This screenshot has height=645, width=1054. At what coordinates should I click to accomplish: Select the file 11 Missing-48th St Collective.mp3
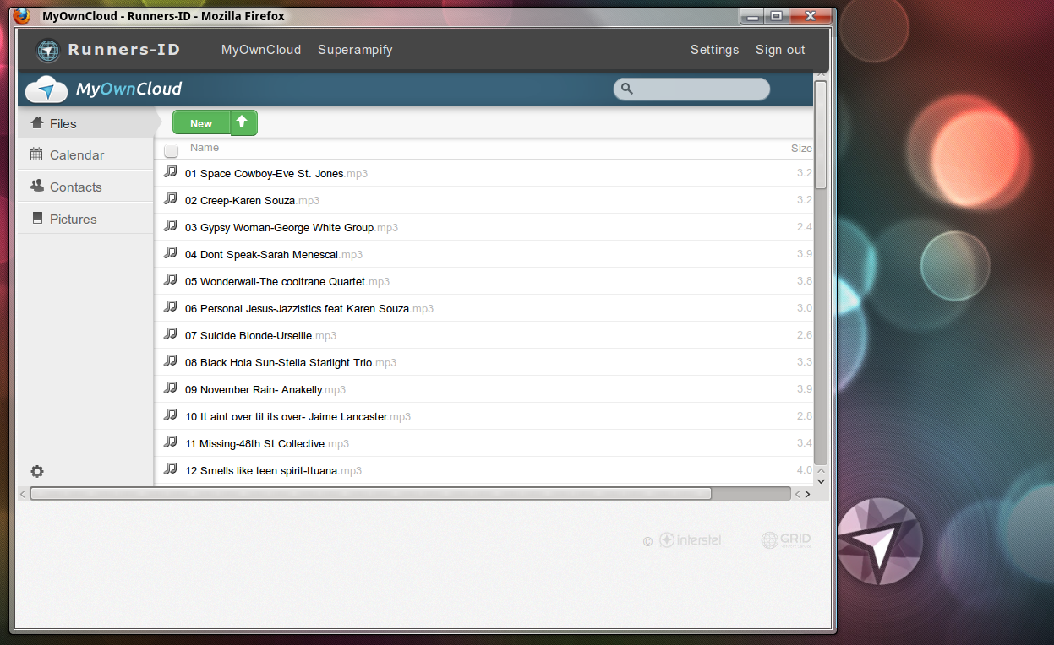pos(267,443)
